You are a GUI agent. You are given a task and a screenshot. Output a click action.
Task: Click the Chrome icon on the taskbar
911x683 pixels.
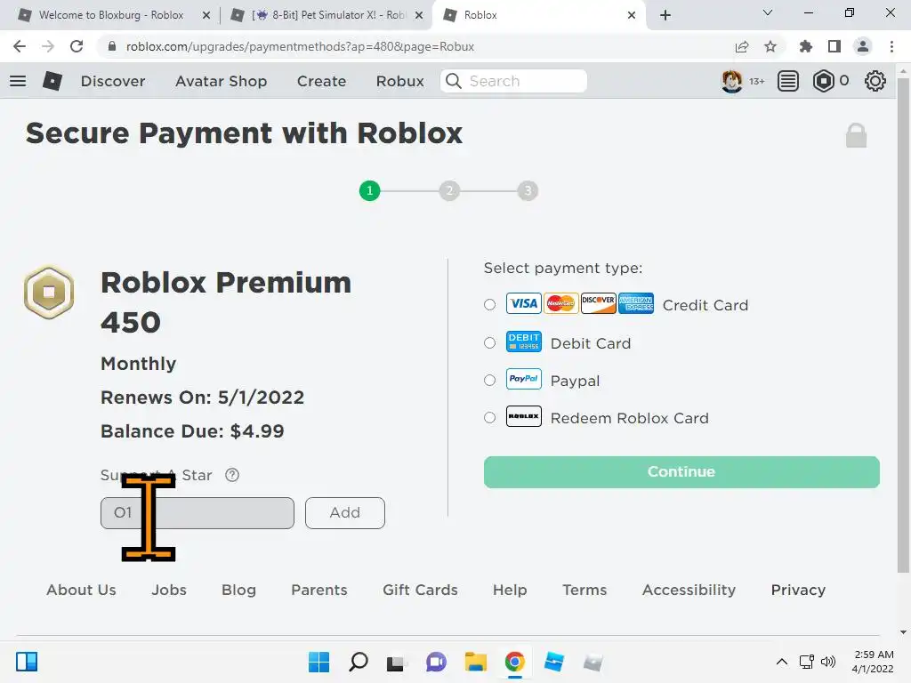[x=515, y=662]
